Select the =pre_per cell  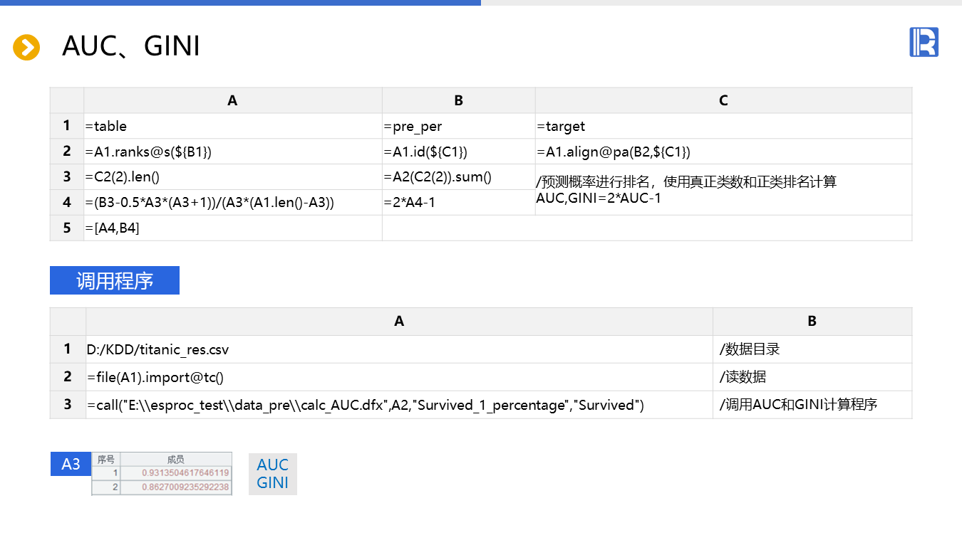458,126
